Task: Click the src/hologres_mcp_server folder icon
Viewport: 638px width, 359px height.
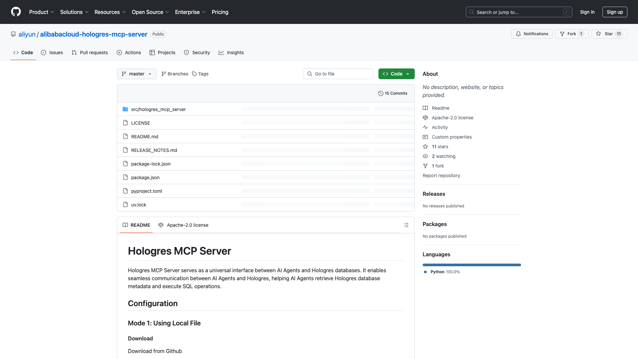Action: [125, 109]
